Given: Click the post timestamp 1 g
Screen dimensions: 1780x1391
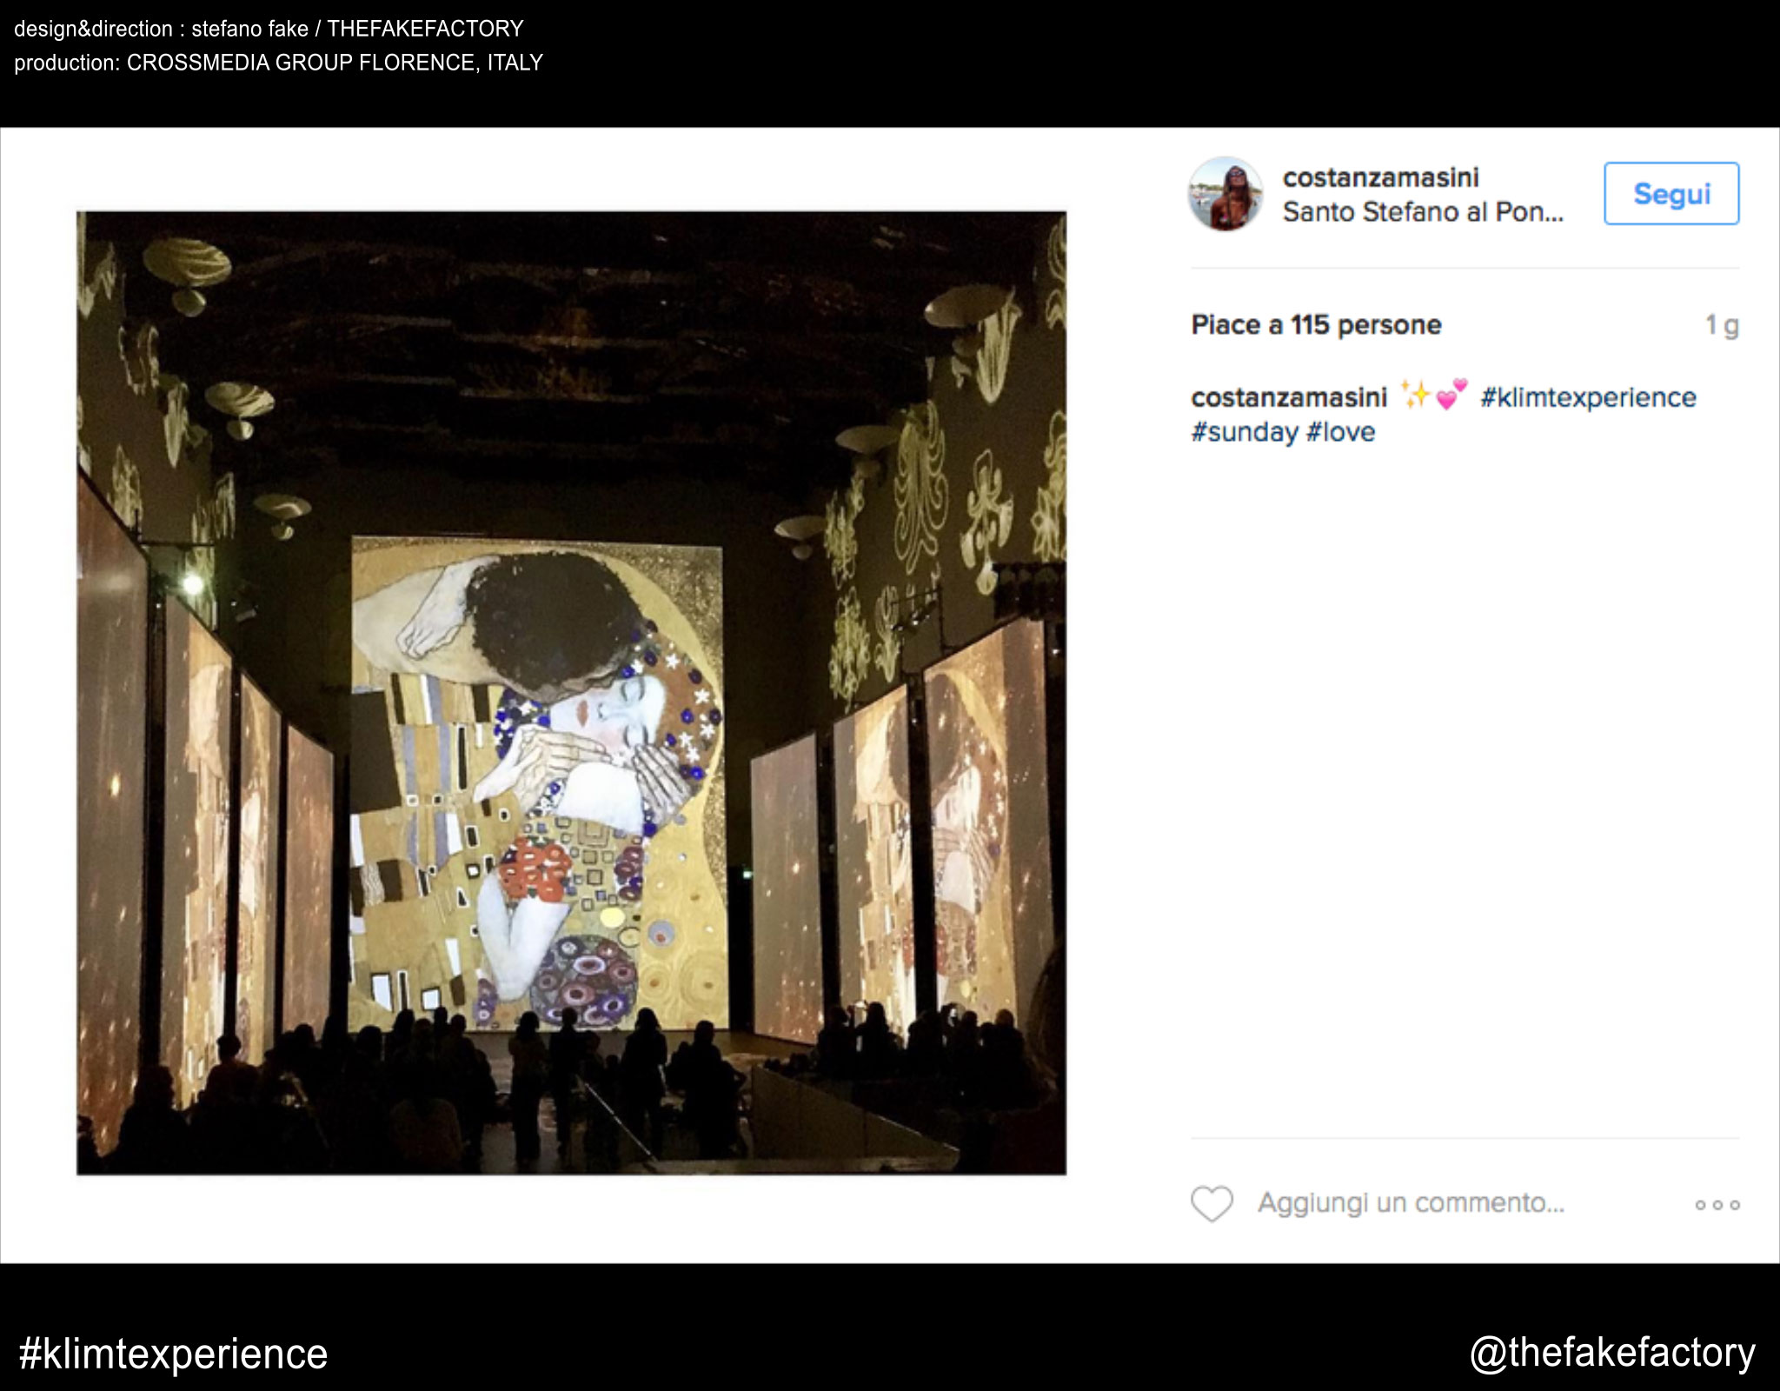Looking at the screenshot, I should pos(1721,325).
